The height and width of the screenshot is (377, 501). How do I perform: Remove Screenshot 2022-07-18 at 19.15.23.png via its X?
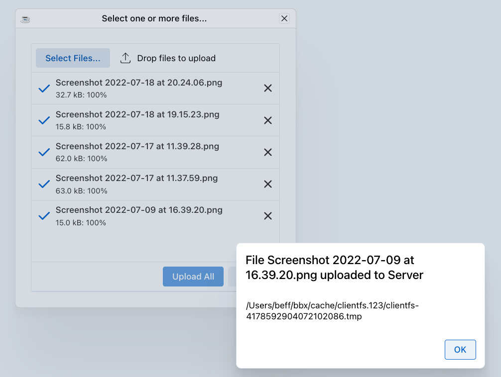(x=267, y=120)
